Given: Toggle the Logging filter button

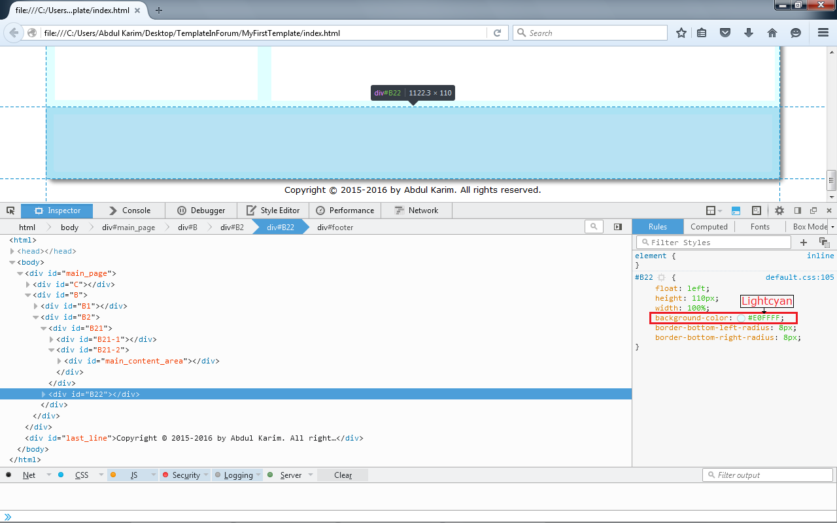Looking at the screenshot, I should 238,475.
